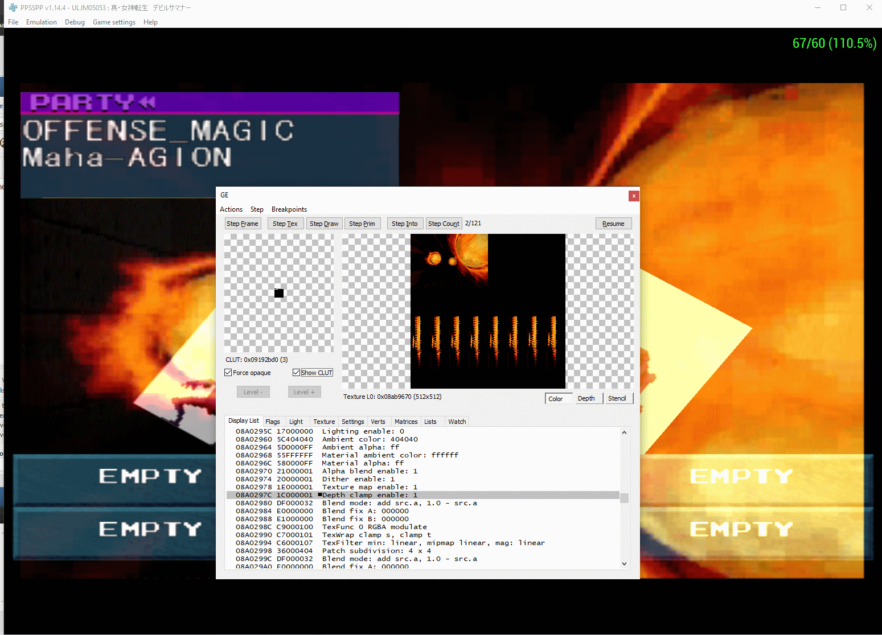The image size is (882, 635).
Task: Select the Stencil framebuffer view
Action: (620, 398)
